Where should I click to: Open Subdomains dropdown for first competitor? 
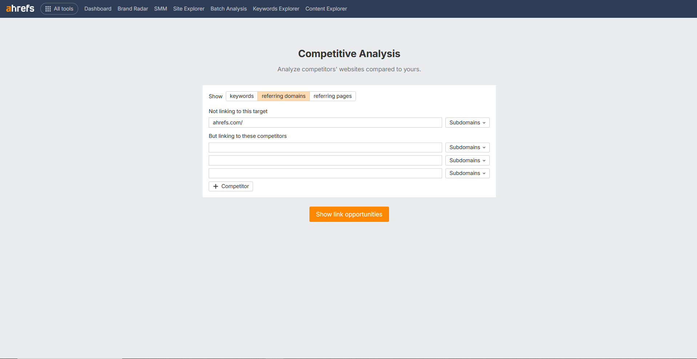coord(467,147)
